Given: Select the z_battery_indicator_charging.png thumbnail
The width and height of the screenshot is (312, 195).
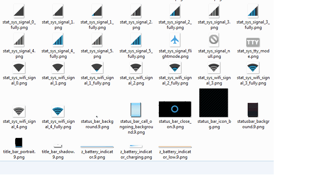Looking at the screenshot, I should point(136,146).
